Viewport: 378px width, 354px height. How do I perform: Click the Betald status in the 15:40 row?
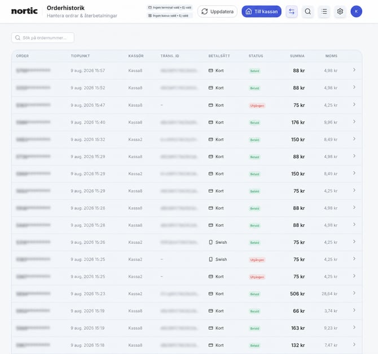[x=254, y=123]
